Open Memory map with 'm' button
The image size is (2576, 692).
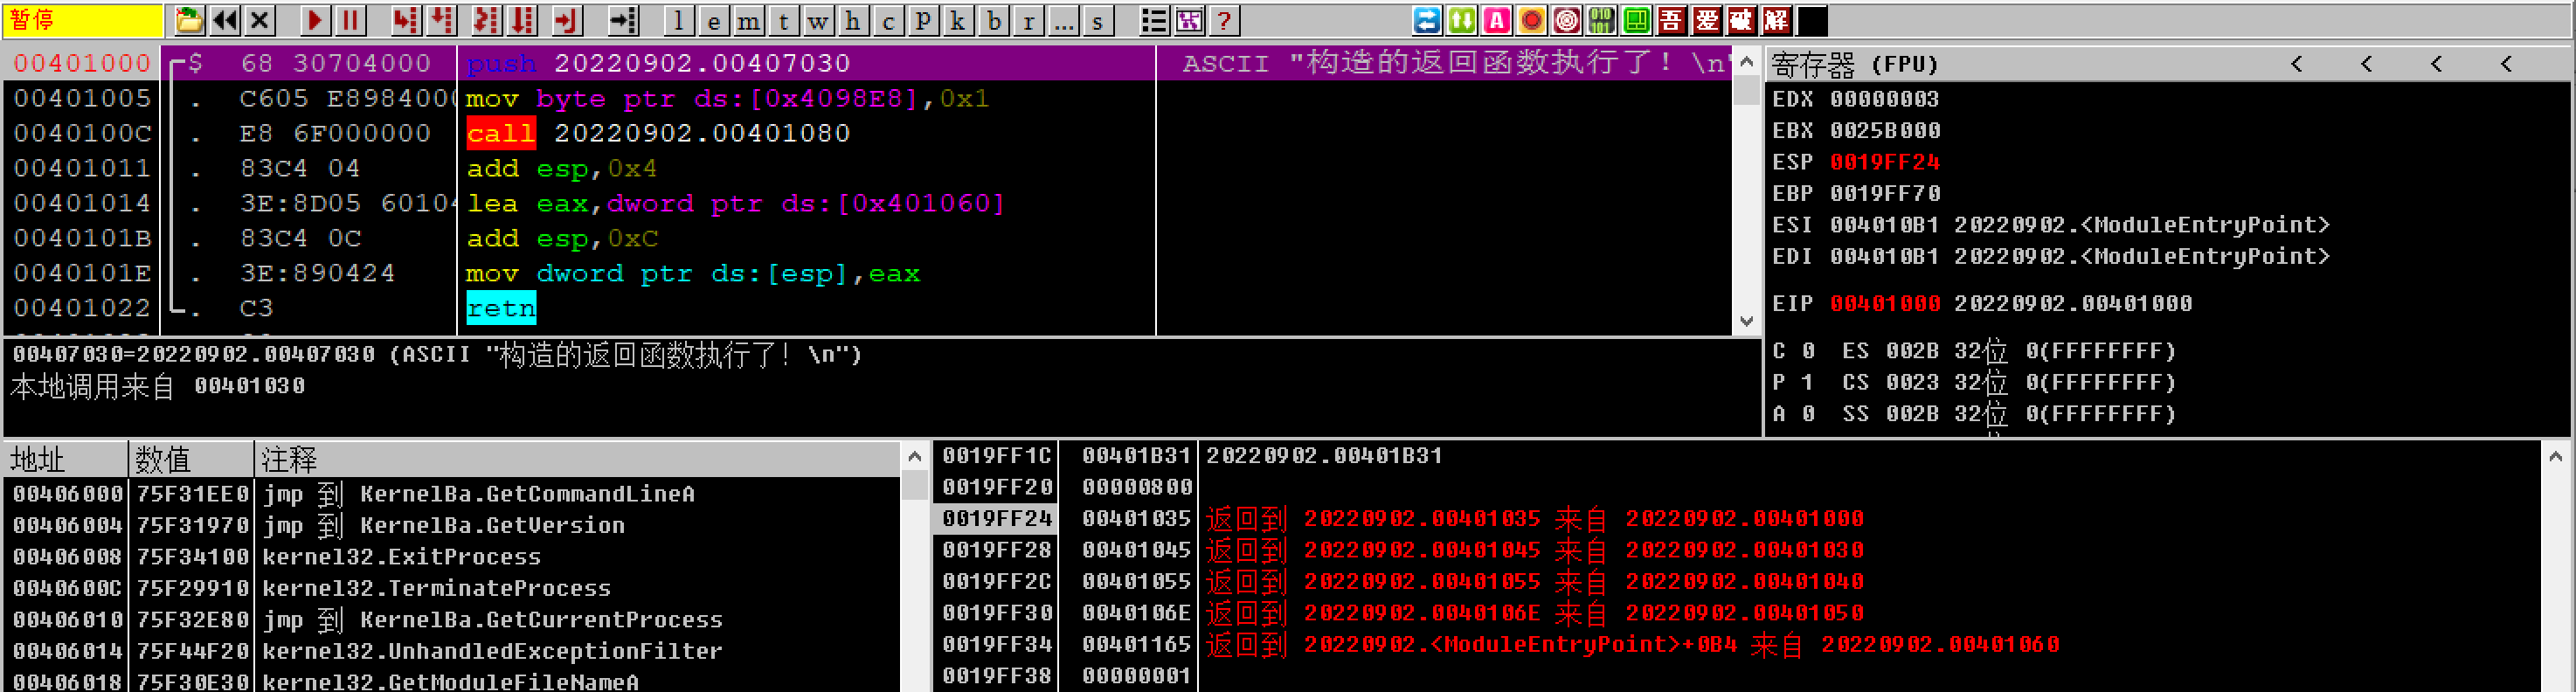748,20
